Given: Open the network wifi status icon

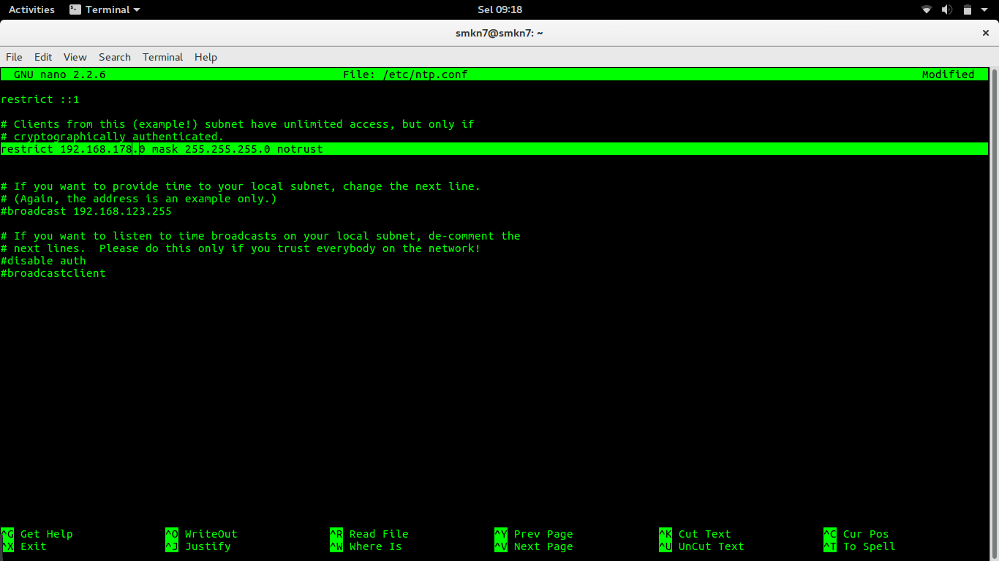Looking at the screenshot, I should 927,9.
